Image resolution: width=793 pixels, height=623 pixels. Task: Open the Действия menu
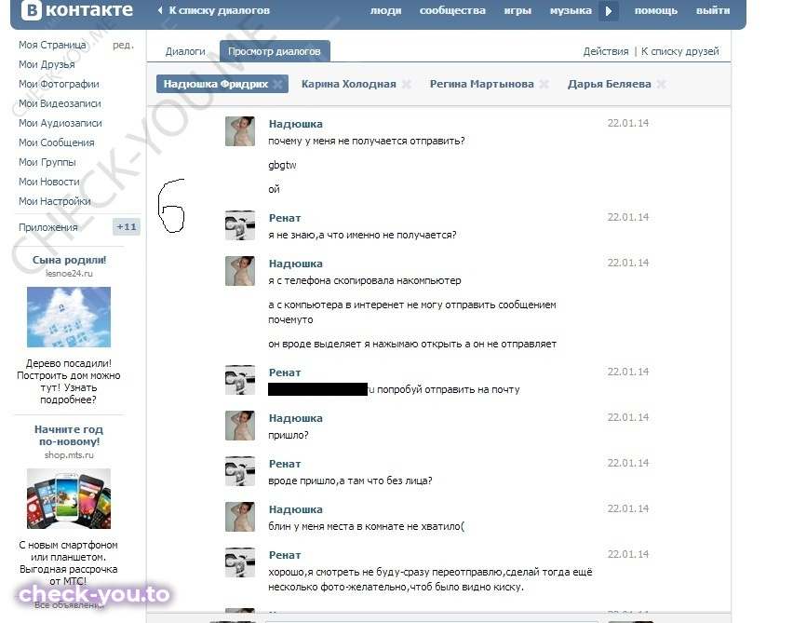click(606, 51)
